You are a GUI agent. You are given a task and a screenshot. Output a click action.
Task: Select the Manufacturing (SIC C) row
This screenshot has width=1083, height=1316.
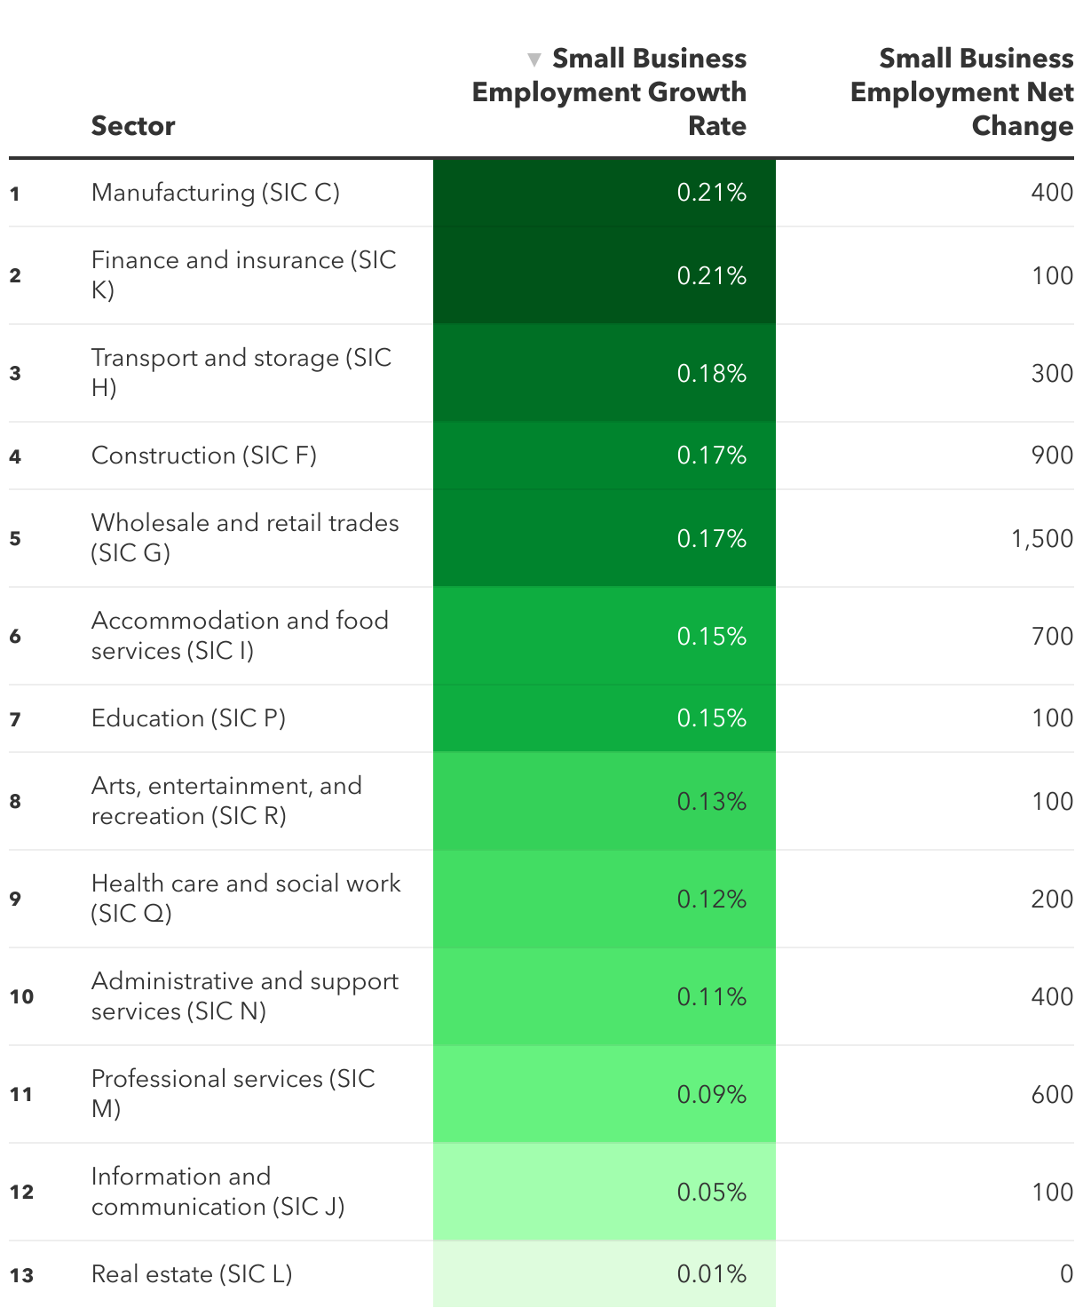[x=541, y=193]
